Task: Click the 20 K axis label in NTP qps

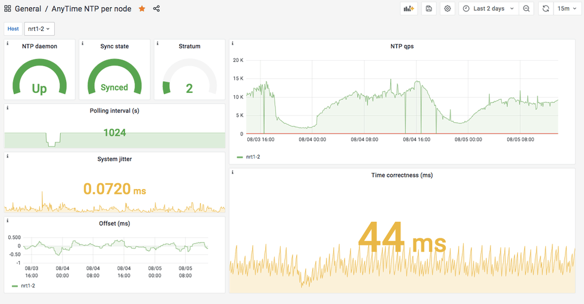Action: pos(238,60)
